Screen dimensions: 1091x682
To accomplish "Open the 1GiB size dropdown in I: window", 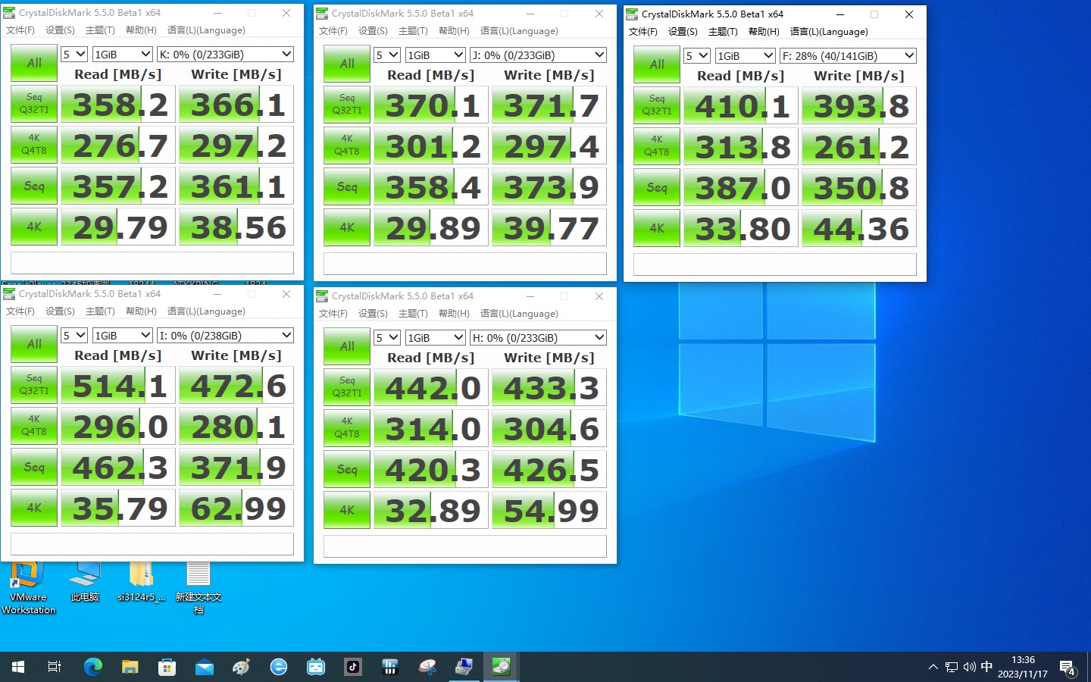I will coord(123,336).
